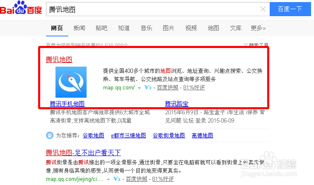
Task: Open the recommended 谷歌地图 link
Action: [x=94, y=136]
